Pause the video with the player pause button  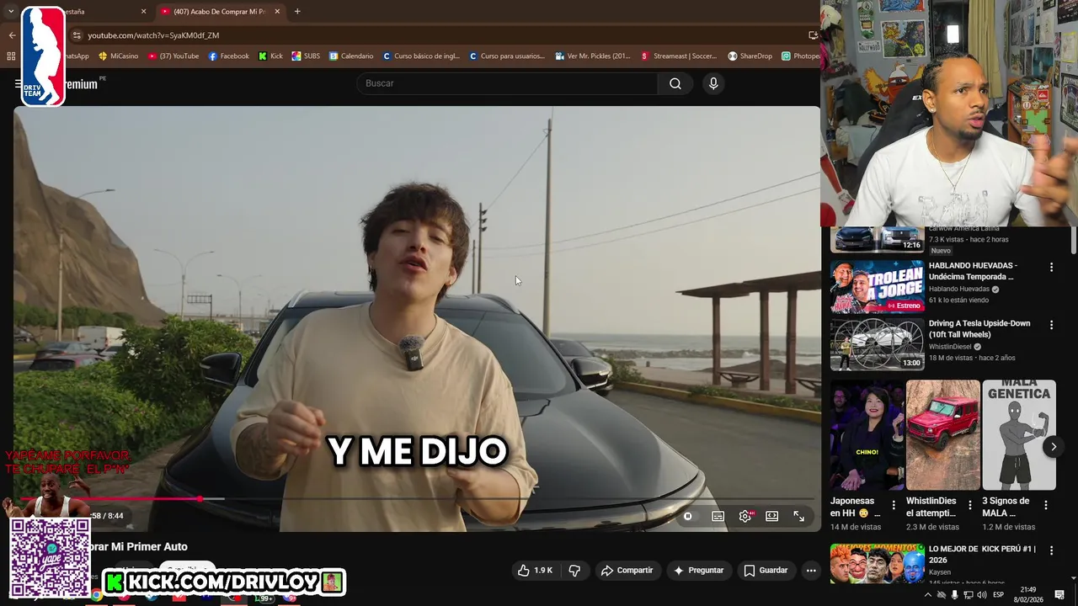(688, 516)
